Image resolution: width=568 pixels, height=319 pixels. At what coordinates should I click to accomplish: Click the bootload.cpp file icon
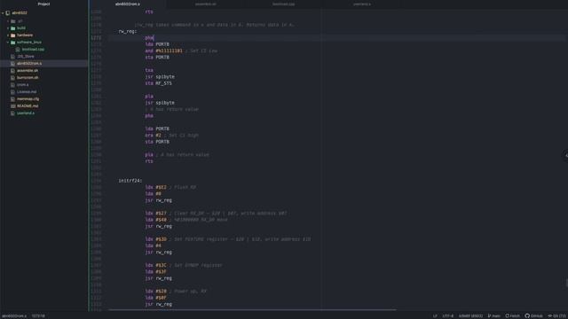(x=18, y=50)
